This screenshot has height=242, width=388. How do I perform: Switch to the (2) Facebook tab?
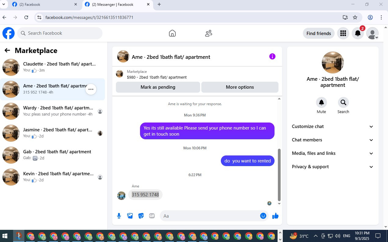[45, 5]
